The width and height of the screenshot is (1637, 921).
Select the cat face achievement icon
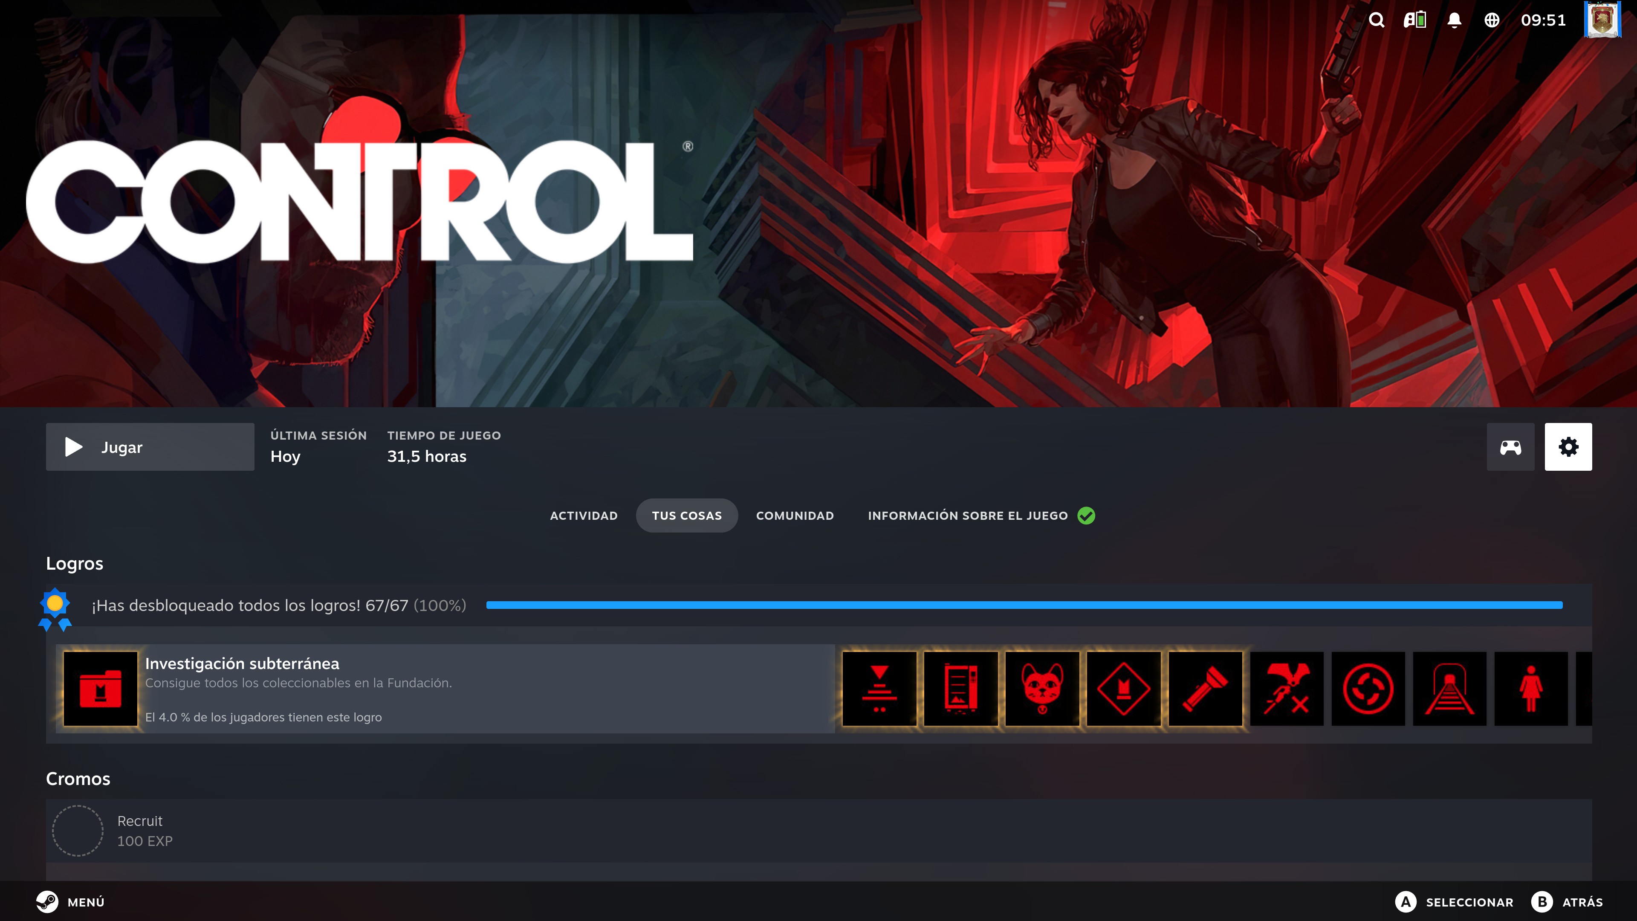pos(1042,689)
